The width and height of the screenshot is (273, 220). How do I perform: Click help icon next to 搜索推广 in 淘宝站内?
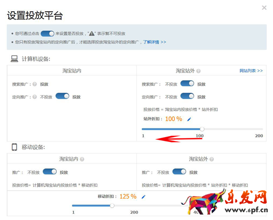(35, 84)
